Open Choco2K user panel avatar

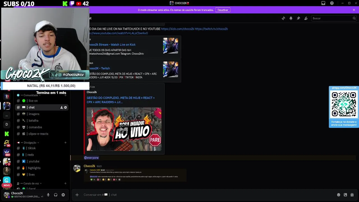tap(6, 195)
